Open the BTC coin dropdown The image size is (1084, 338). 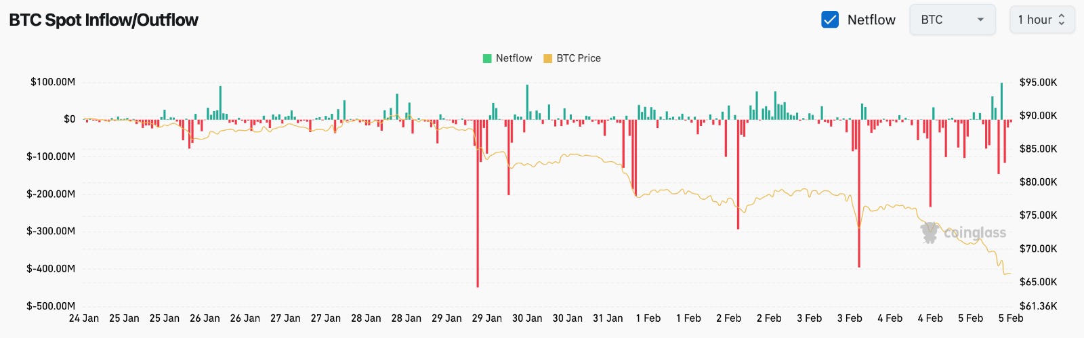click(x=952, y=20)
